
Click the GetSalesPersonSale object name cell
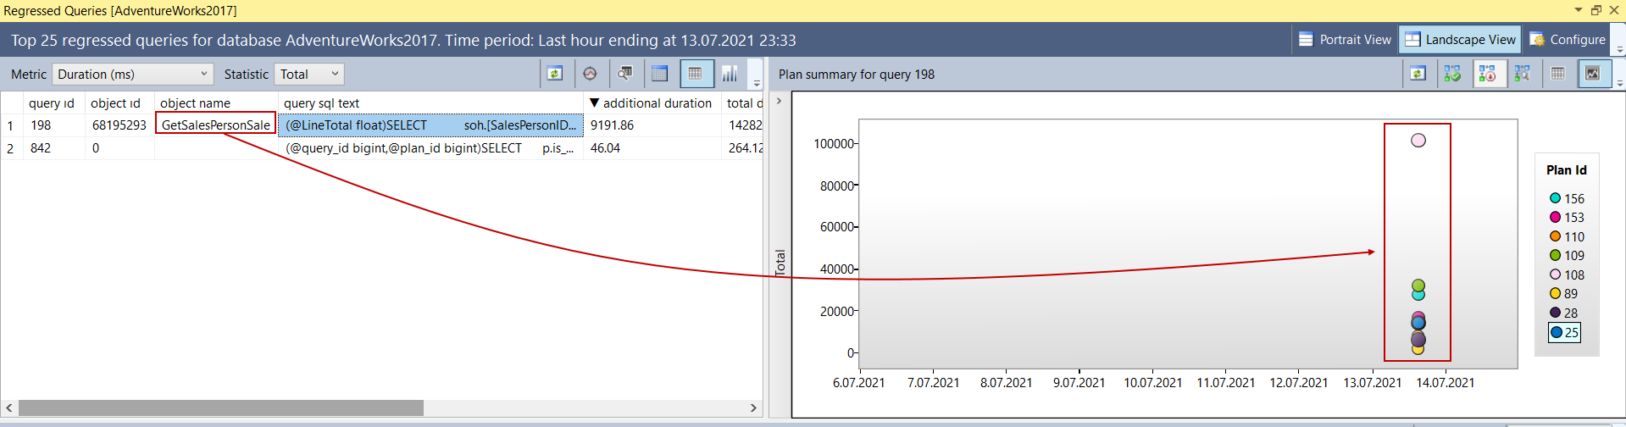216,125
